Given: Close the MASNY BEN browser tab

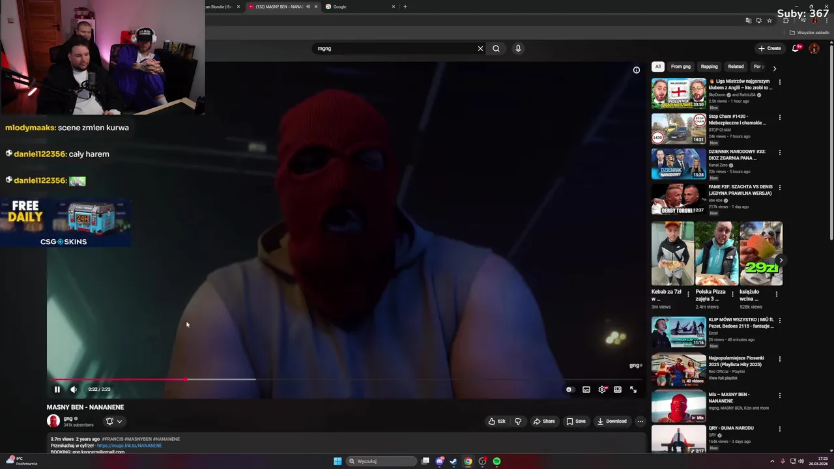Looking at the screenshot, I should [x=316, y=7].
